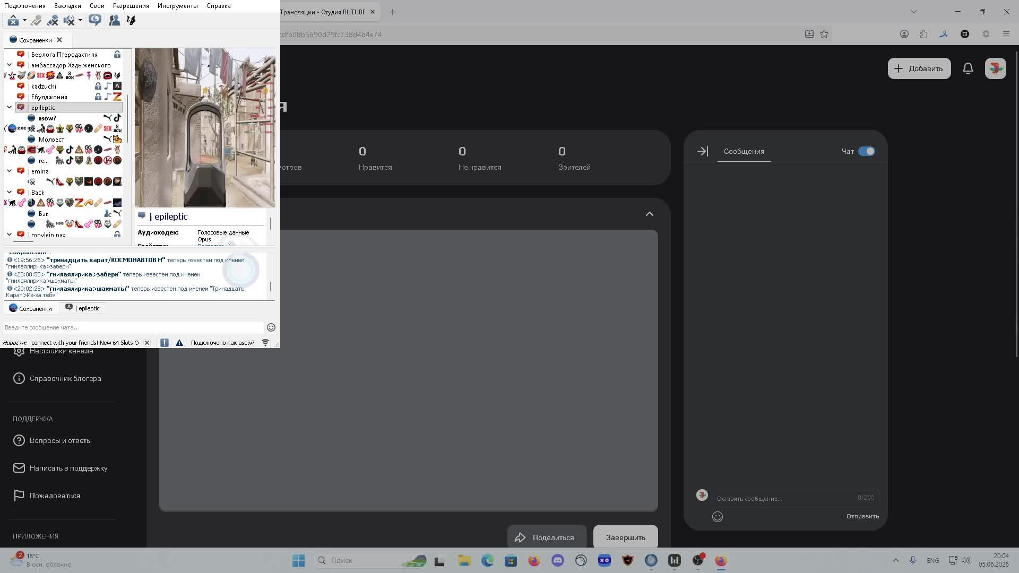
Task: Click the Поделиться button
Action: pos(547,537)
